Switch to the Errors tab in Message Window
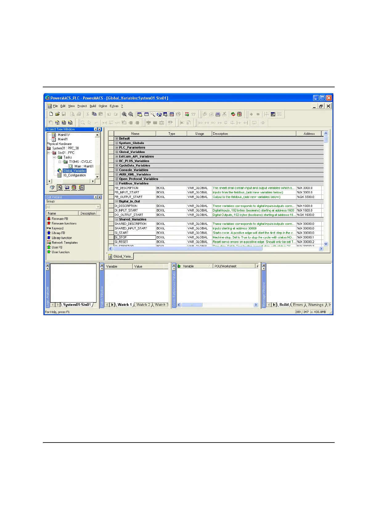Screen dimensions: 367x519 [298, 305]
